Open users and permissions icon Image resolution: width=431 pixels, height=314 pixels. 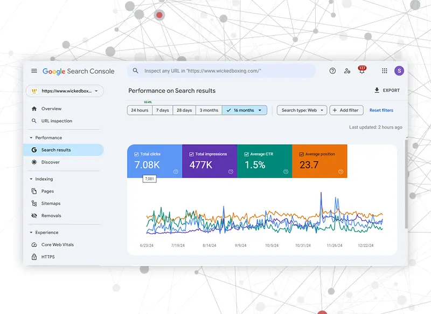point(347,71)
